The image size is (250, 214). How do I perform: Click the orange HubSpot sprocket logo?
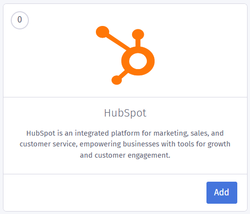pos(125,55)
